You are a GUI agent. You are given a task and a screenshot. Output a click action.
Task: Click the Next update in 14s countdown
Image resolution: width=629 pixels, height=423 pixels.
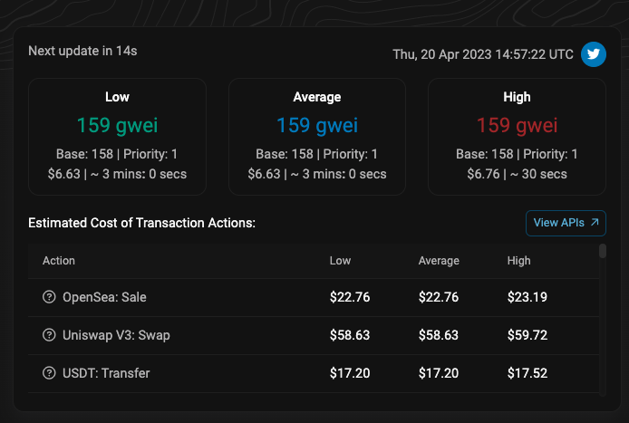82,51
